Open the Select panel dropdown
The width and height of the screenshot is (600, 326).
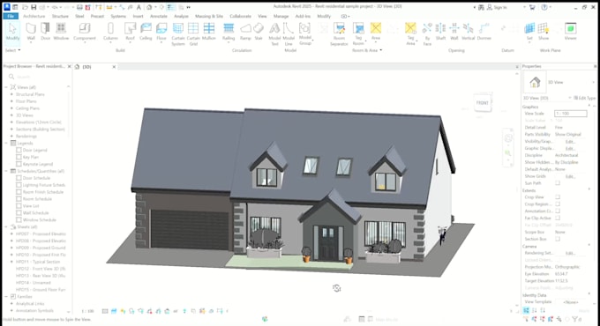click(x=12, y=50)
